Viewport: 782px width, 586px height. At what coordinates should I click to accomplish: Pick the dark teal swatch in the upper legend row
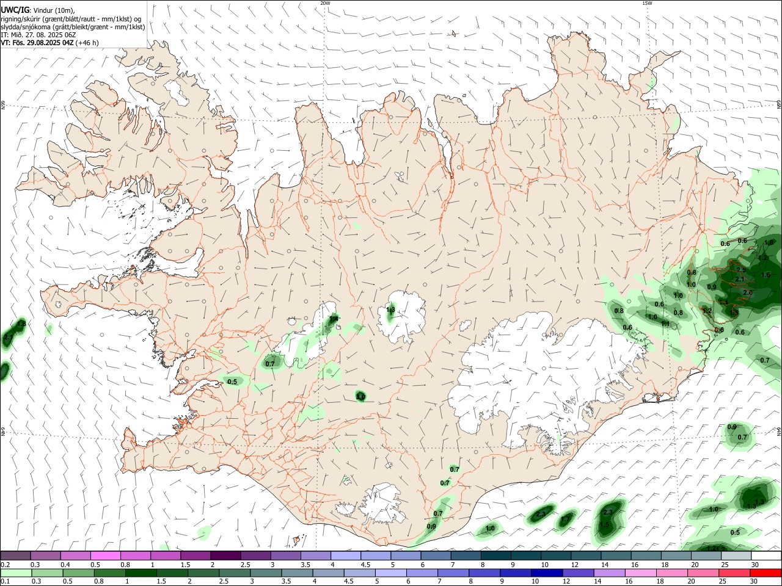[x=496, y=555]
